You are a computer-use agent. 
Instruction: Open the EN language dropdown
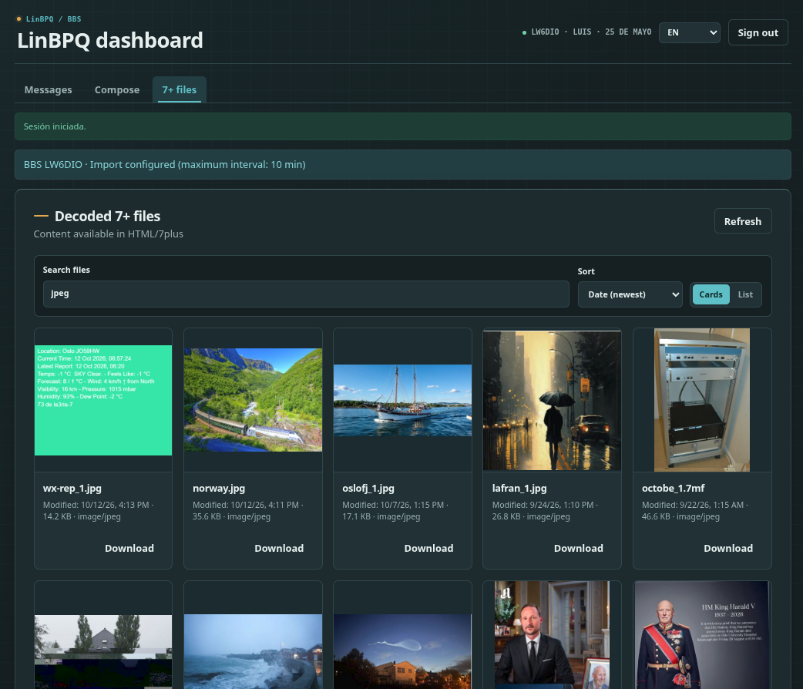689,33
